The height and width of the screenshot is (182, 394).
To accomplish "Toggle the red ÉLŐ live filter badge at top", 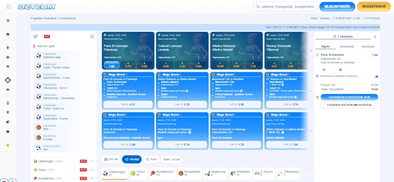I will coord(47,36).
